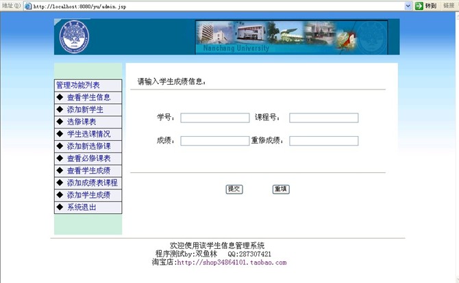Click 系统退出 to log out
This screenshot has height=283, width=459.
82,208
